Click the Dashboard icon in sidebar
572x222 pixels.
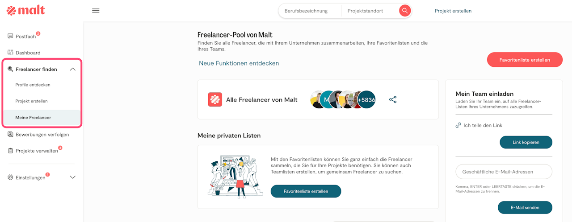[11, 53]
